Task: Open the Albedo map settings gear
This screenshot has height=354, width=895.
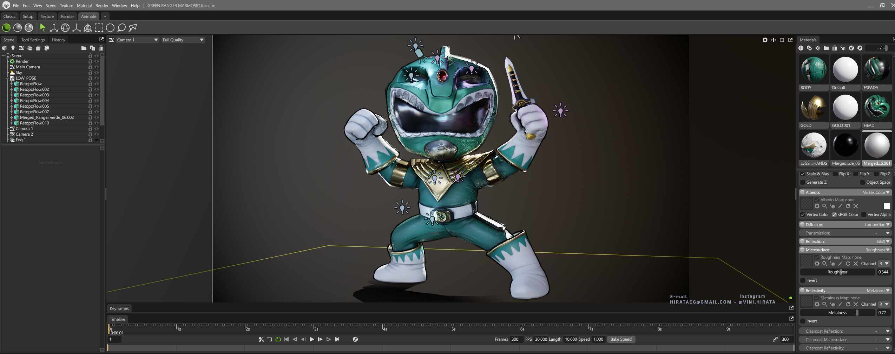Action: point(817,206)
